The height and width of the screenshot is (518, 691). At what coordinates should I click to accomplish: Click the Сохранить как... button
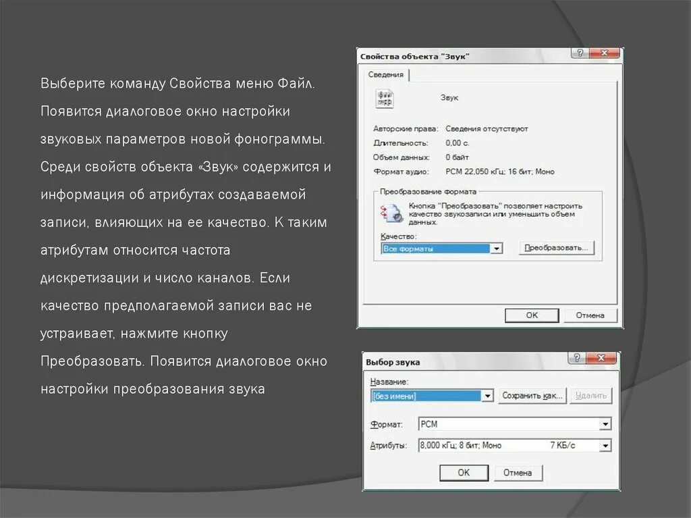point(532,396)
